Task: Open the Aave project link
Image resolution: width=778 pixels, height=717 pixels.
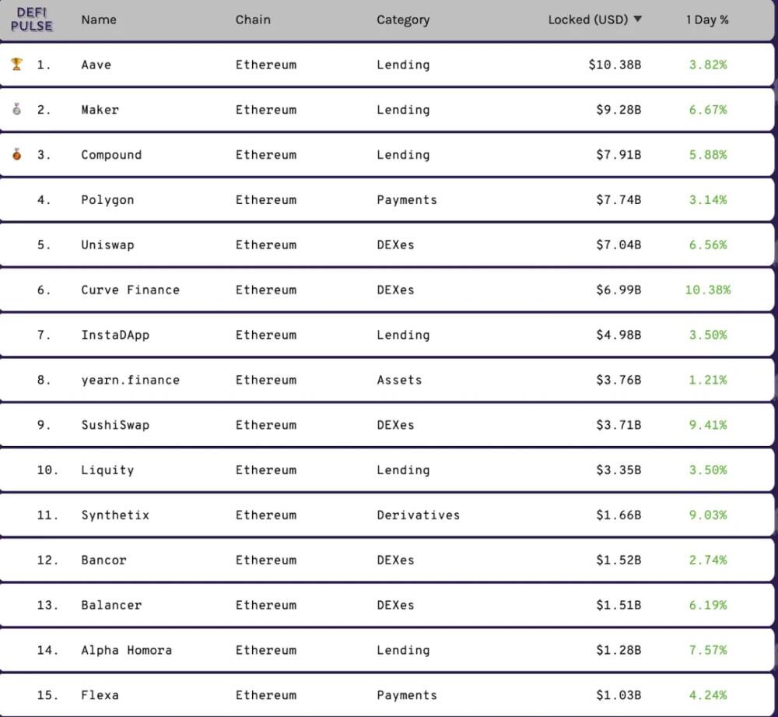Action: pyautogui.click(x=96, y=65)
